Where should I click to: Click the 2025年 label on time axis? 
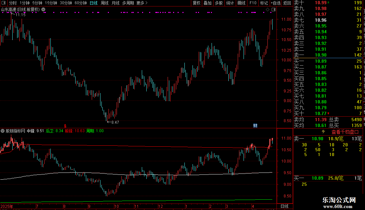(x=7, y=206)
